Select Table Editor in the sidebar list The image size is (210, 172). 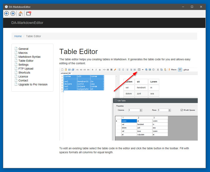[x=26, y=61]
